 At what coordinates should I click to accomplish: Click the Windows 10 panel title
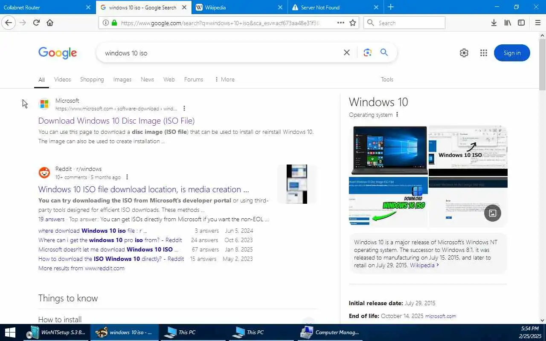pos(378,102)
